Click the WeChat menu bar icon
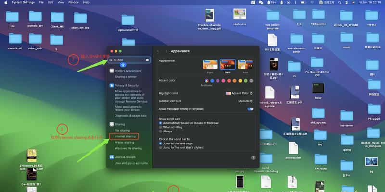Screen dimensions: 385x192 (x=261, y=2)
